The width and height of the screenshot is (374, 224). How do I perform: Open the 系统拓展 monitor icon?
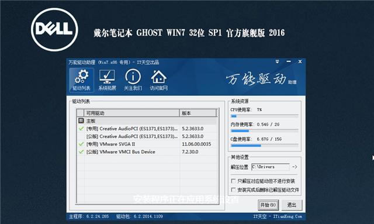[x=107, y=80]
